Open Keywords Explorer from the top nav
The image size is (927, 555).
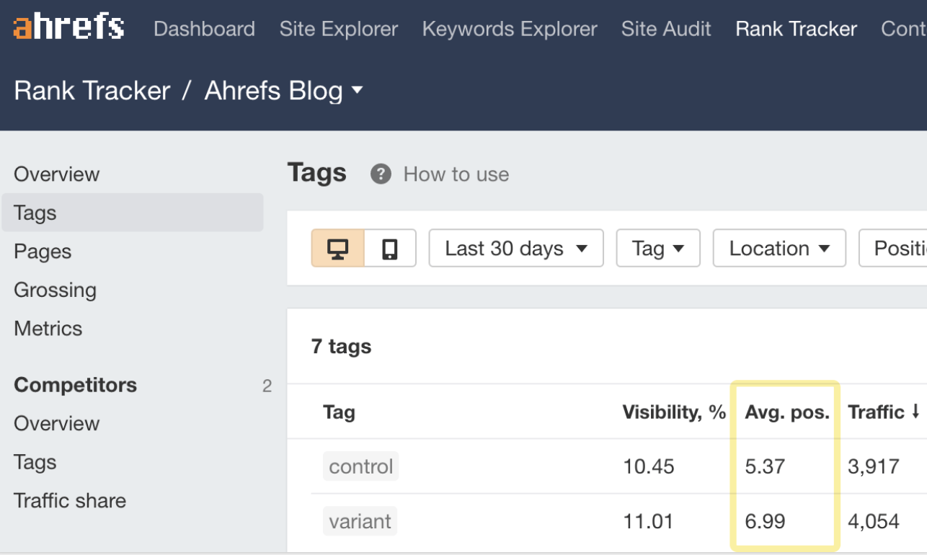(510, 29)
